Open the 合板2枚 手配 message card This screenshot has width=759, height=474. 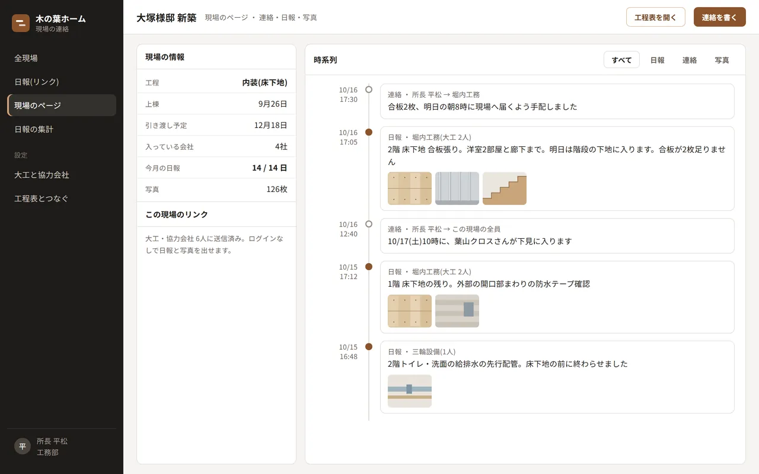(557, 101)
